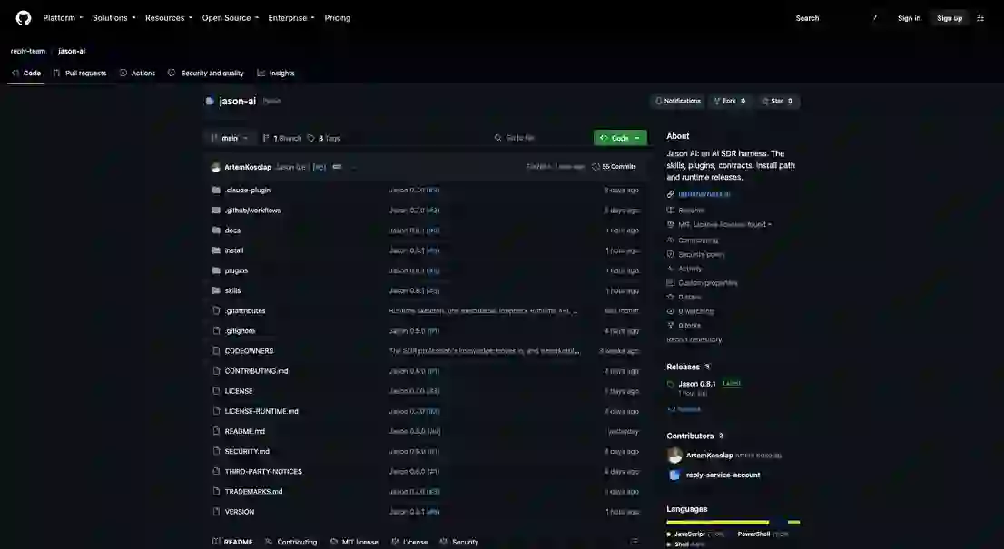
Task: Click the Notifications bell button
Action: pos(678,101)
